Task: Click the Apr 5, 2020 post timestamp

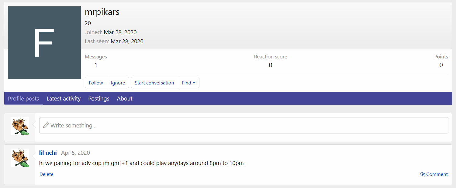Action: pos(75,153)
